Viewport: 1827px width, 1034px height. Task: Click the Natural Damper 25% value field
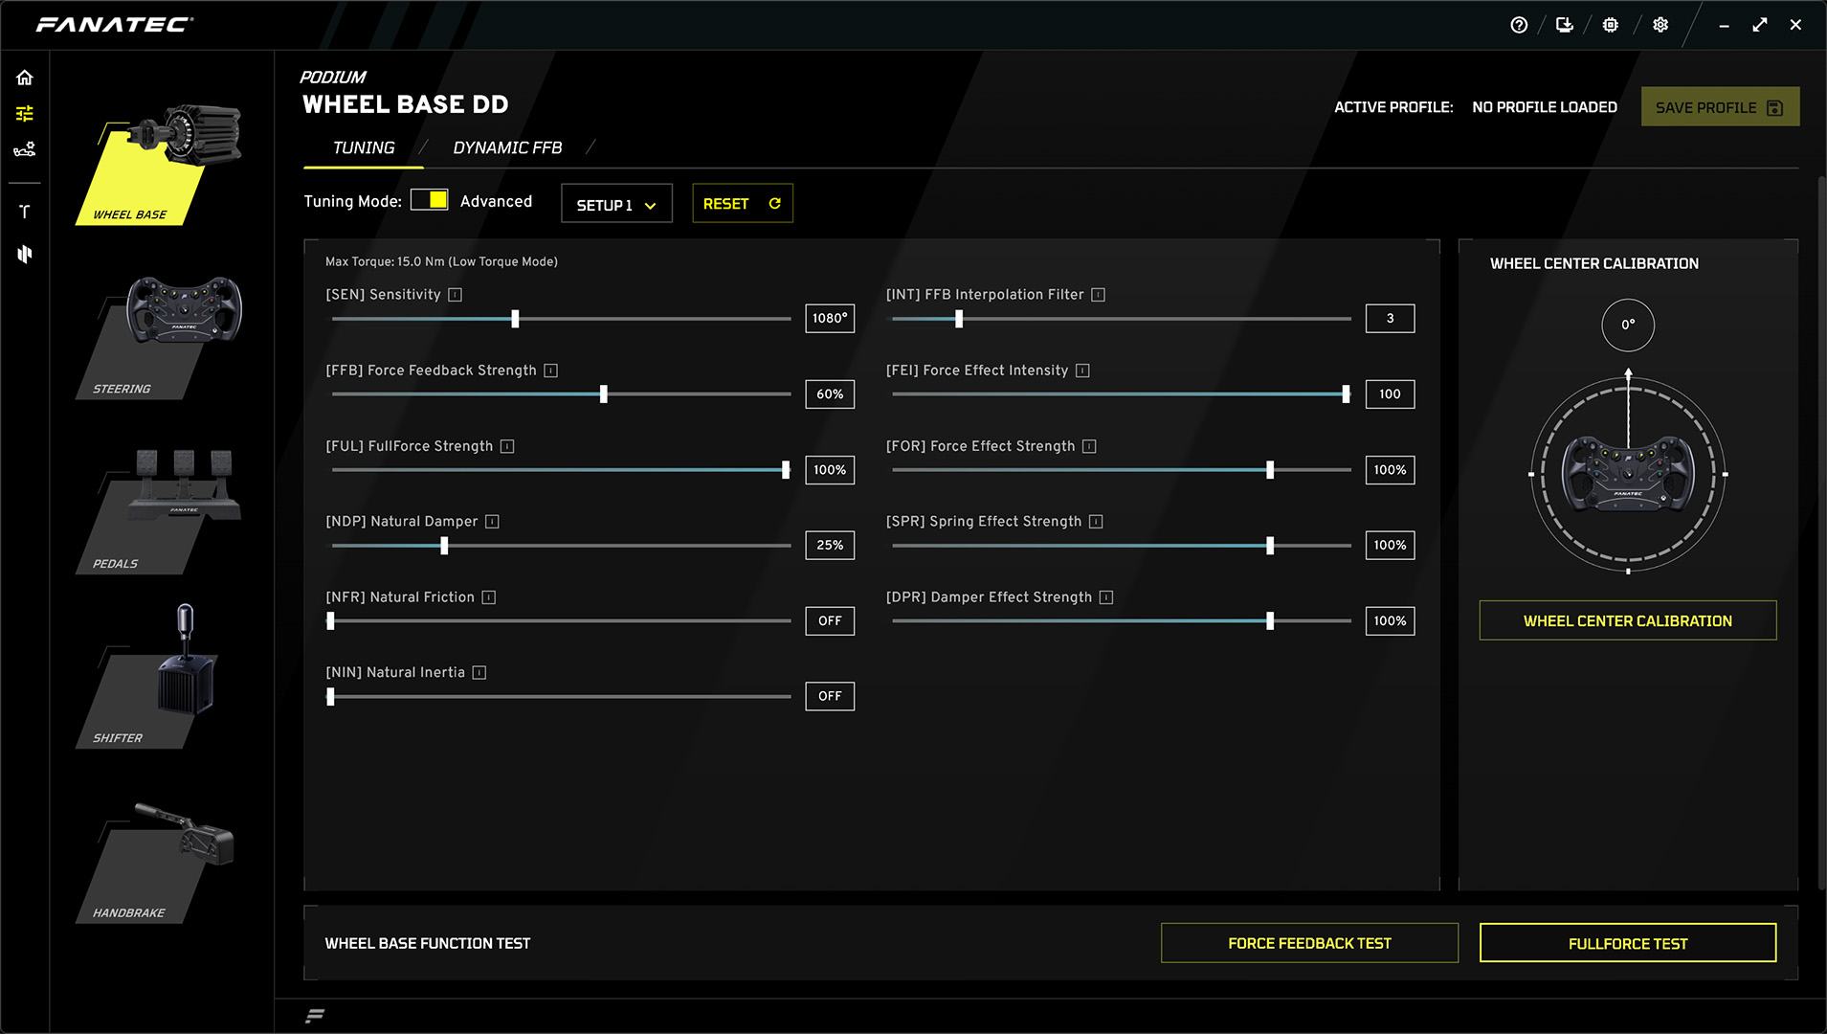(830, 546)
